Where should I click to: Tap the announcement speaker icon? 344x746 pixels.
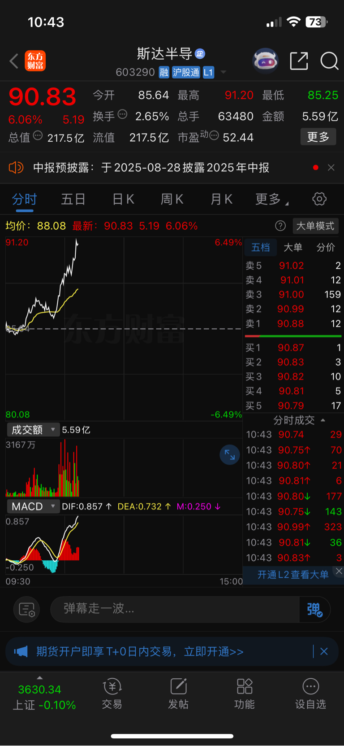pyautogui.click(x=16, y=168)
